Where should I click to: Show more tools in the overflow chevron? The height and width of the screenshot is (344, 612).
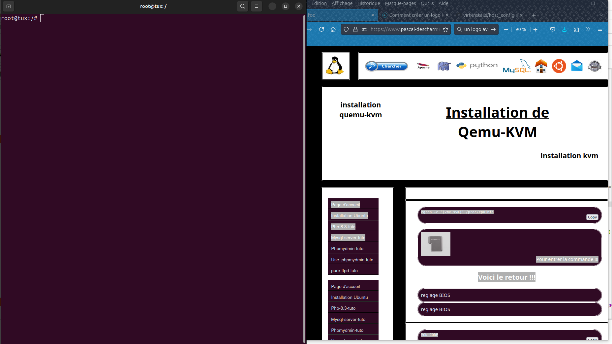coord(588,29)
